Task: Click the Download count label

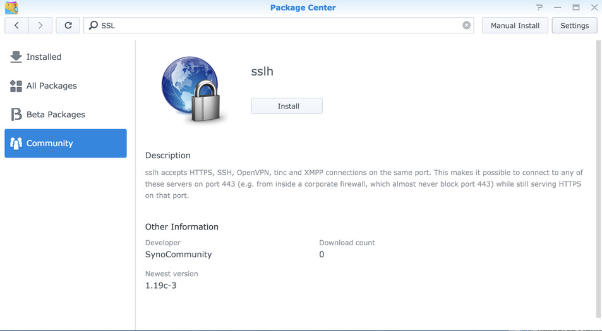Action: click(347, 243)
